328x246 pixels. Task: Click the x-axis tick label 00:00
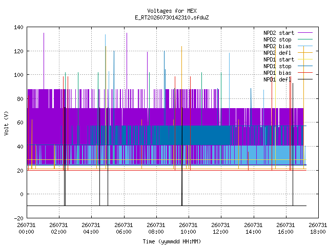coord(26,232)
